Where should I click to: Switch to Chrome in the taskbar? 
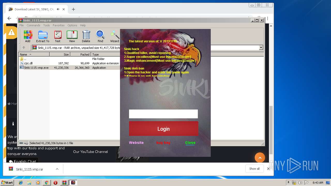click(x=47, y=183)
